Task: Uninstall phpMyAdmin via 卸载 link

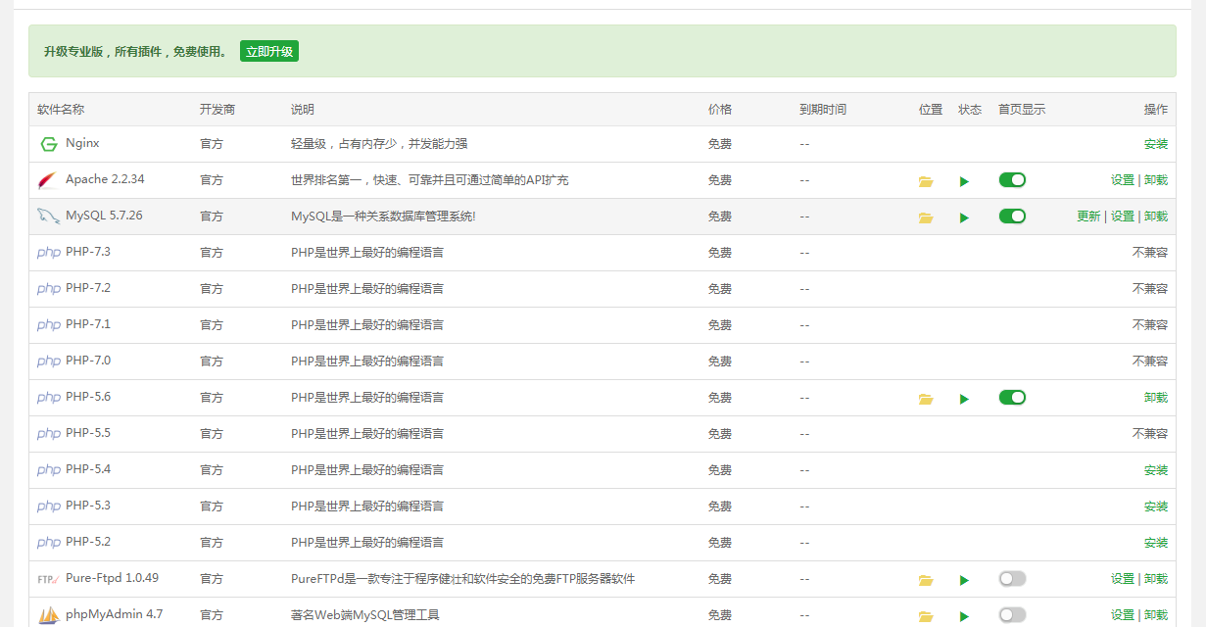Action: (1156, 615)
